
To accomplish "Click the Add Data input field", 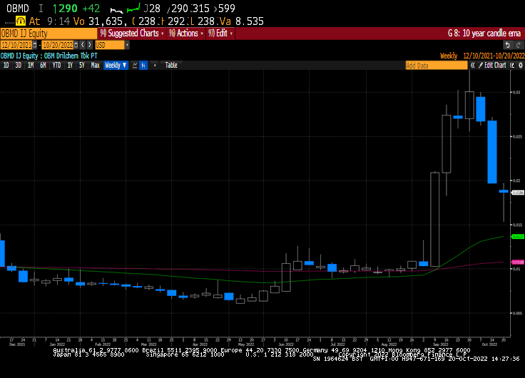I will coord(437,66).
